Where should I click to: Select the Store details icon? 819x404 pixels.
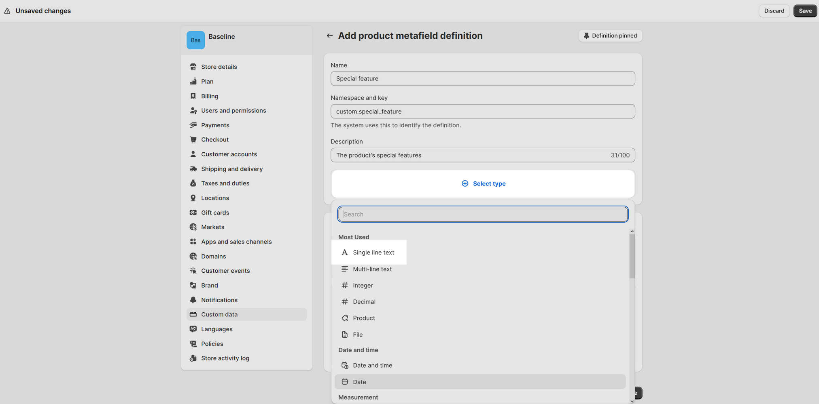pyautogui.click(x=193, y=66)
